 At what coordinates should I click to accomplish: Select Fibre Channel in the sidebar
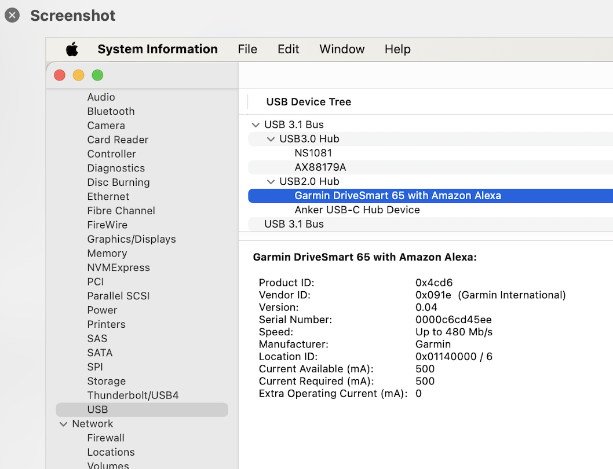click(x=121, y=211)
